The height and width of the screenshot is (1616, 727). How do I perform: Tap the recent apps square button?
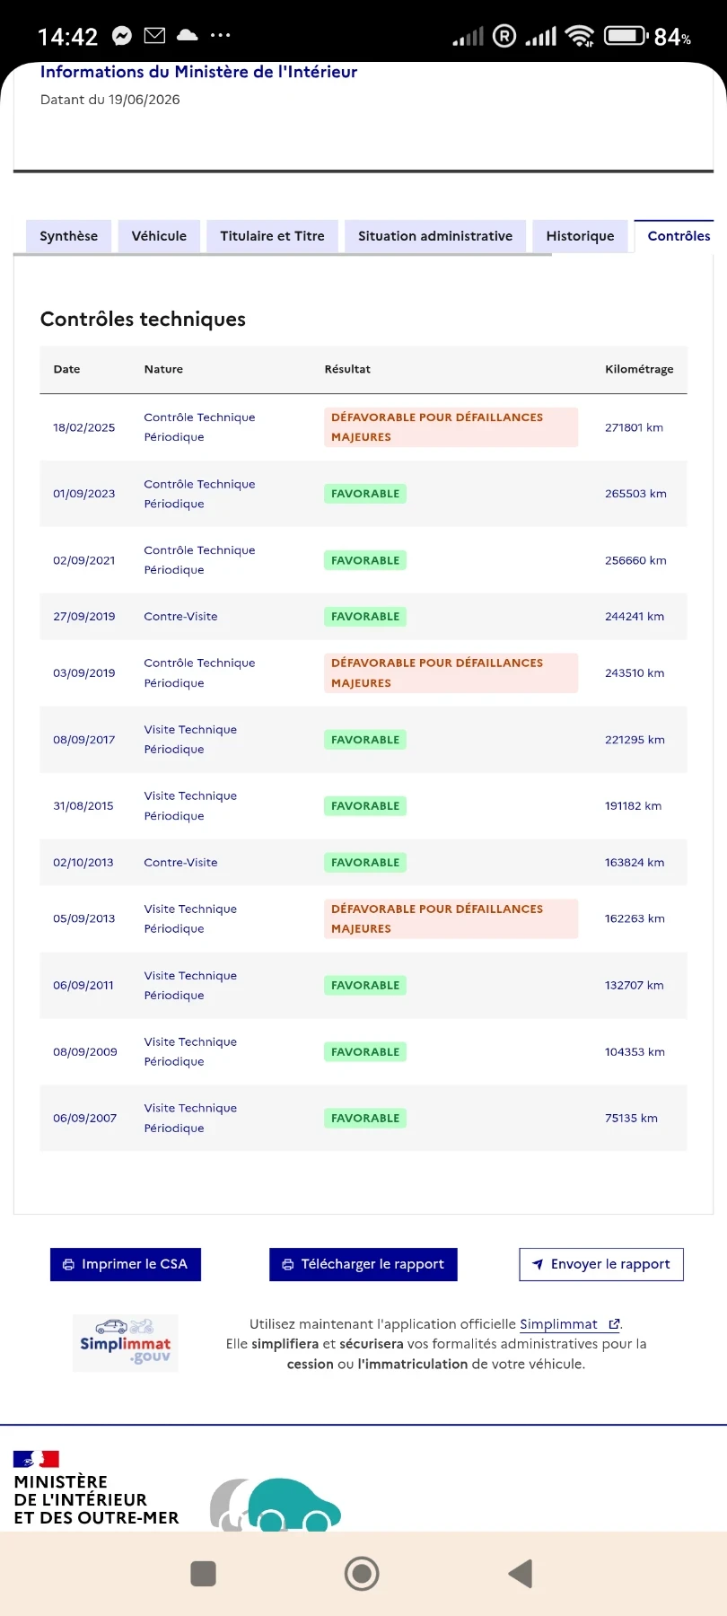coord(204,1573)
